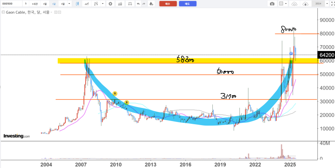Image resolution: width=335 pixels, height=168 pixels.
Task: Select the candlestick chart type icon
Action: [x=78, y=4]
